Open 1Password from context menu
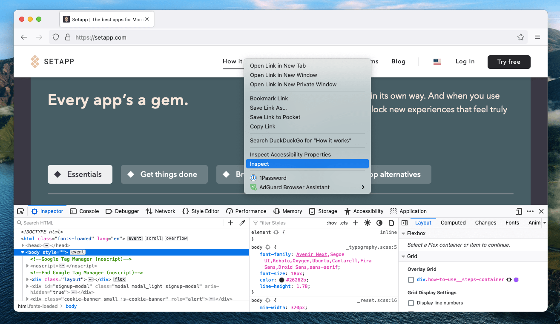Viewport: 560px width, 324px height. [x=307, y=178]
